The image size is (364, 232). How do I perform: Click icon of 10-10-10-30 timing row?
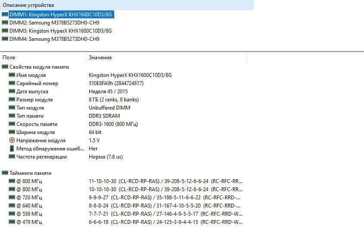click(x=12, y=189)
